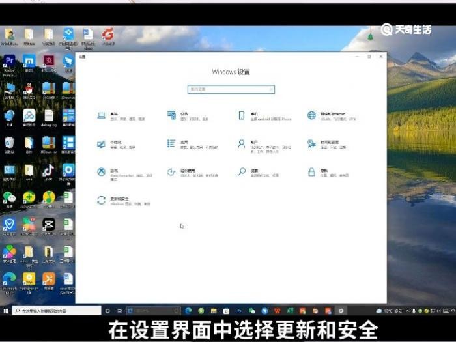Click the taskbar search input field
Screen dimensions: 456x342
[x=57, y=311]
